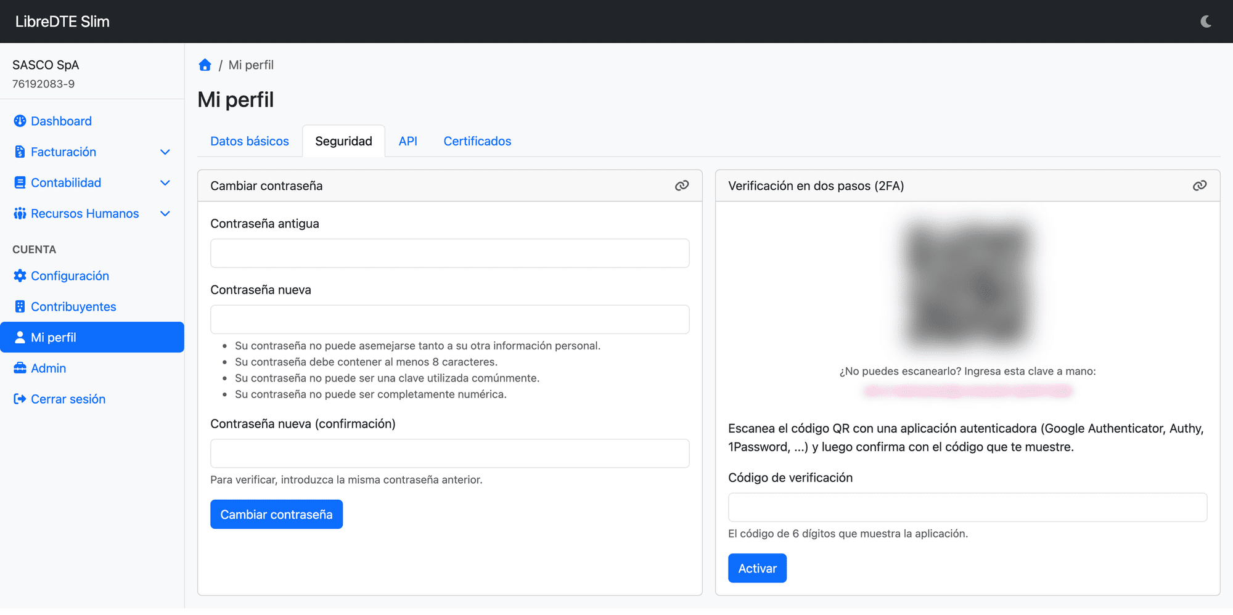Click the Configuración label in sidebar
Viewport: 1233px width, 615px height.
(70, 275)
